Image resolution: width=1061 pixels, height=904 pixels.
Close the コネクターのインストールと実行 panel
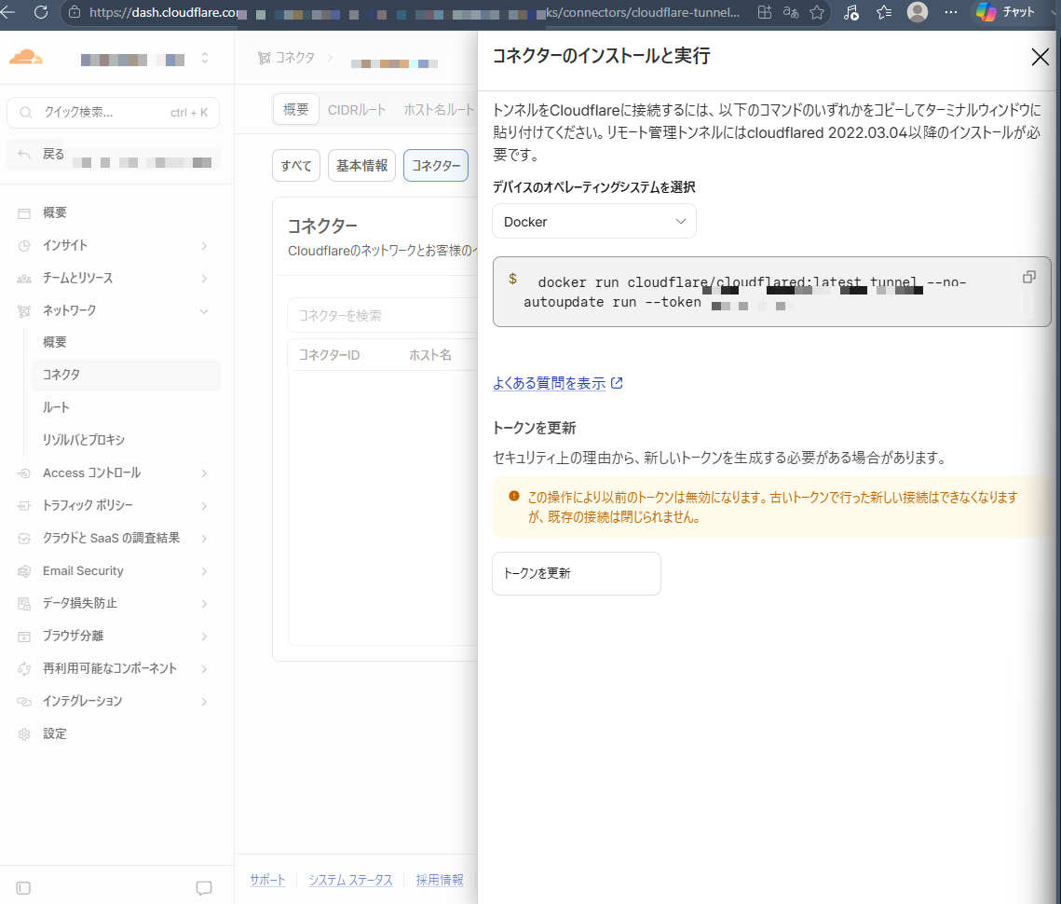(x=1040, y=57)
